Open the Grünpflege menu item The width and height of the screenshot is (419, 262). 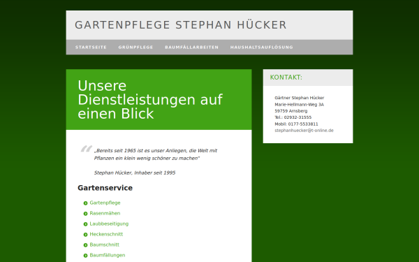(x=135, y=48)
